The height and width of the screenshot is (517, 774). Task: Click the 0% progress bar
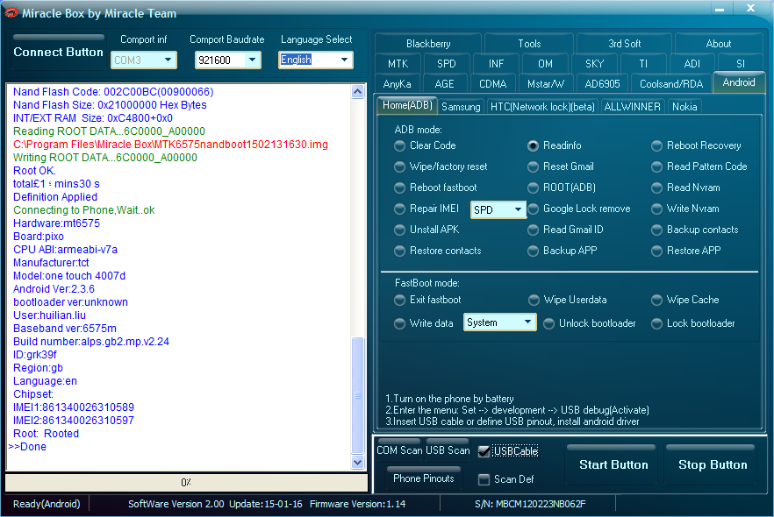click(x=186, y=483)
